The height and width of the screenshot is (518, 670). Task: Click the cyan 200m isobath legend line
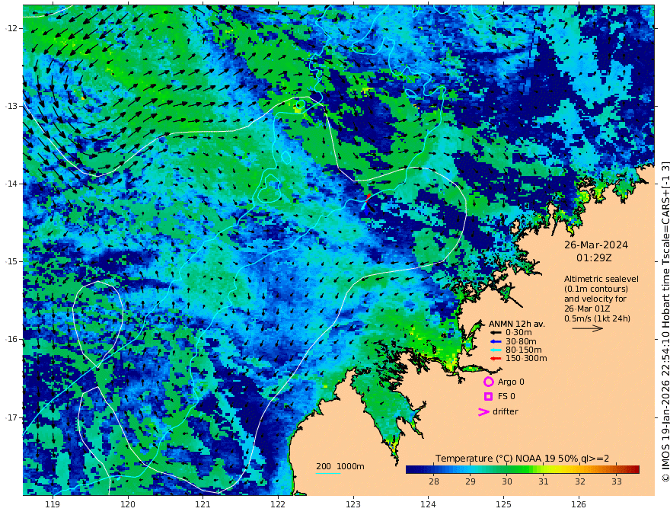(x=327, y=473)
